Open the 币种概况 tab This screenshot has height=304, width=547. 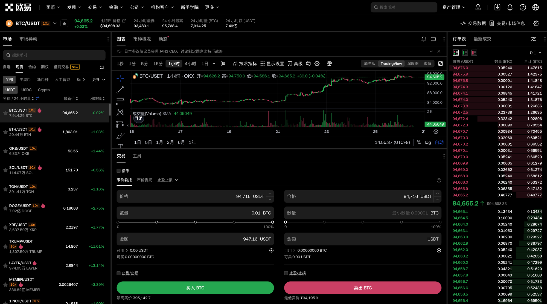click(142, 39)
